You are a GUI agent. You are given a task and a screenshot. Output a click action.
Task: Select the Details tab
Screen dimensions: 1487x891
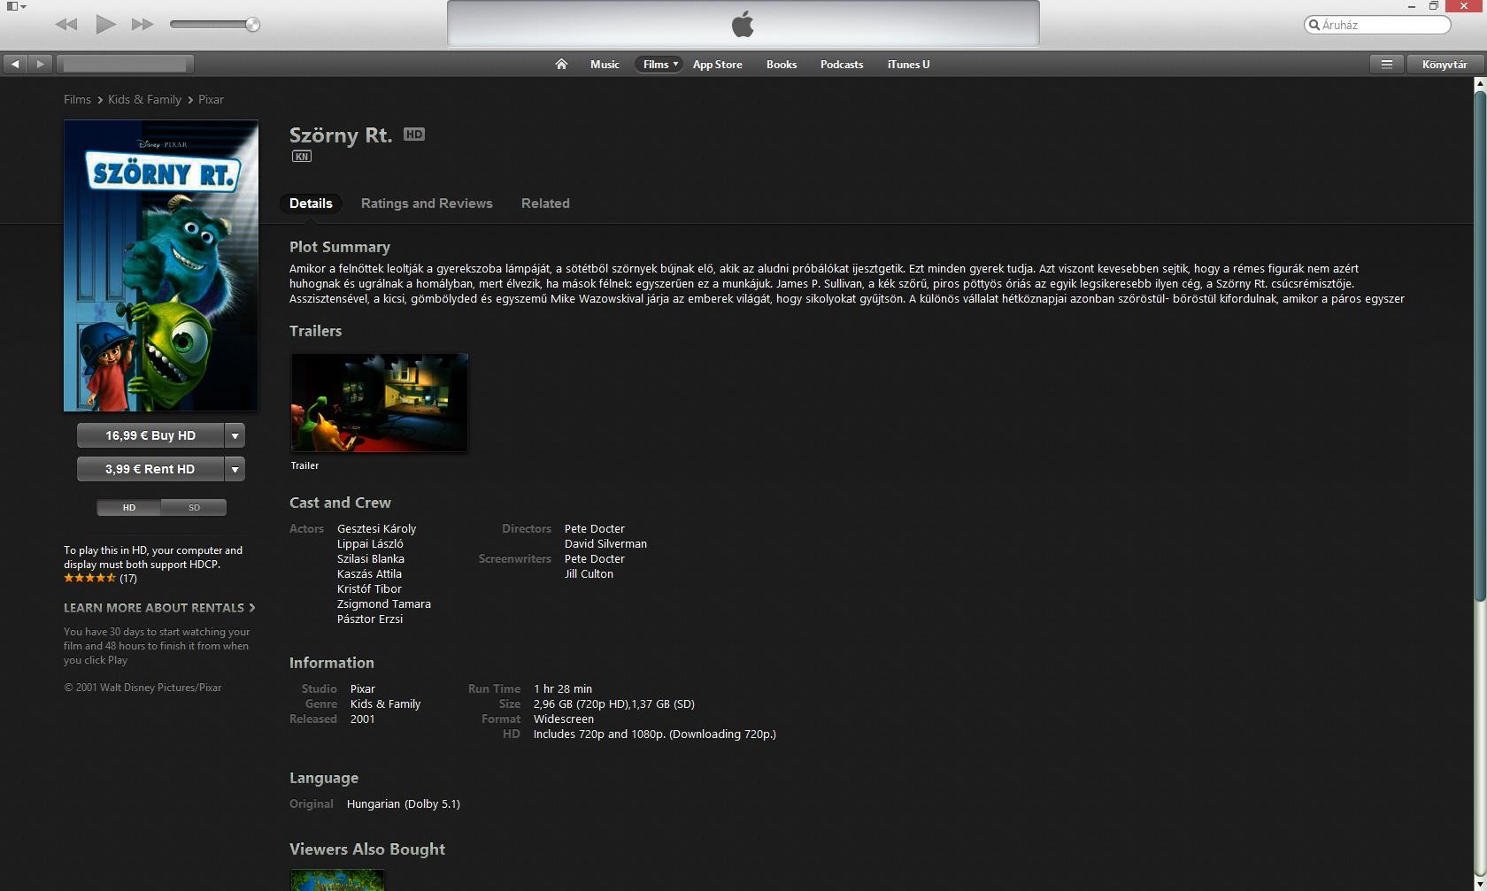tap(311, 204)
